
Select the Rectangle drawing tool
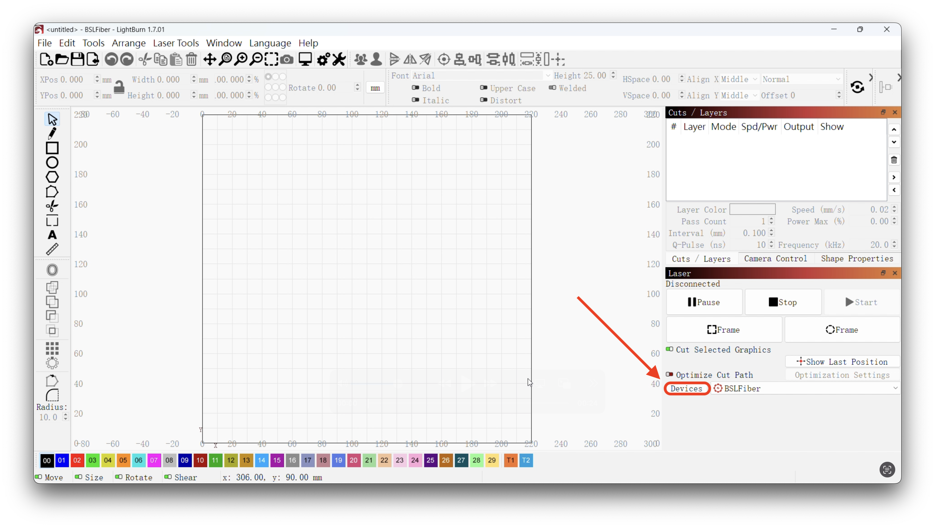52,148
